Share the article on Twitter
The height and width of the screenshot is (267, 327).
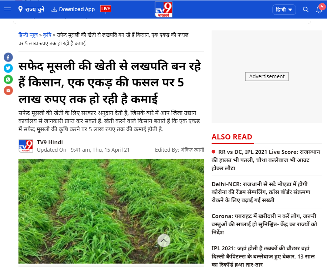(8, 68)
